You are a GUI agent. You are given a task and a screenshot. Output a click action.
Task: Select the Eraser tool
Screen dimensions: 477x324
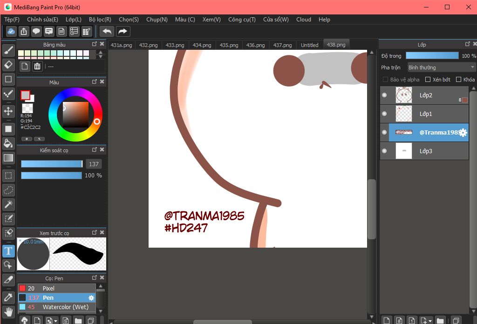point(8,64)
